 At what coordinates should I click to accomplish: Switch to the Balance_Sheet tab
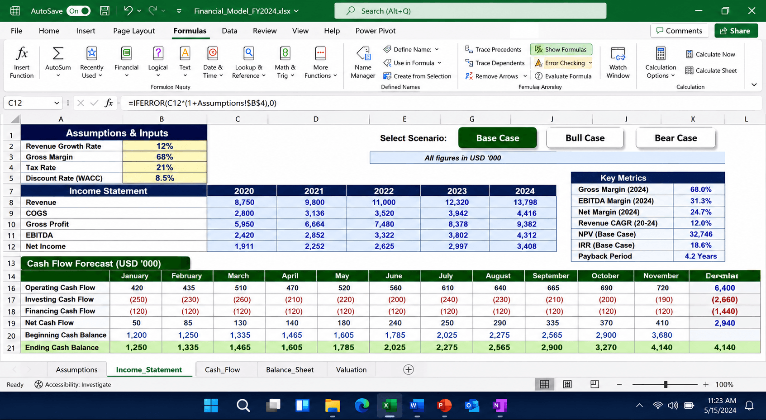point(290,369)
